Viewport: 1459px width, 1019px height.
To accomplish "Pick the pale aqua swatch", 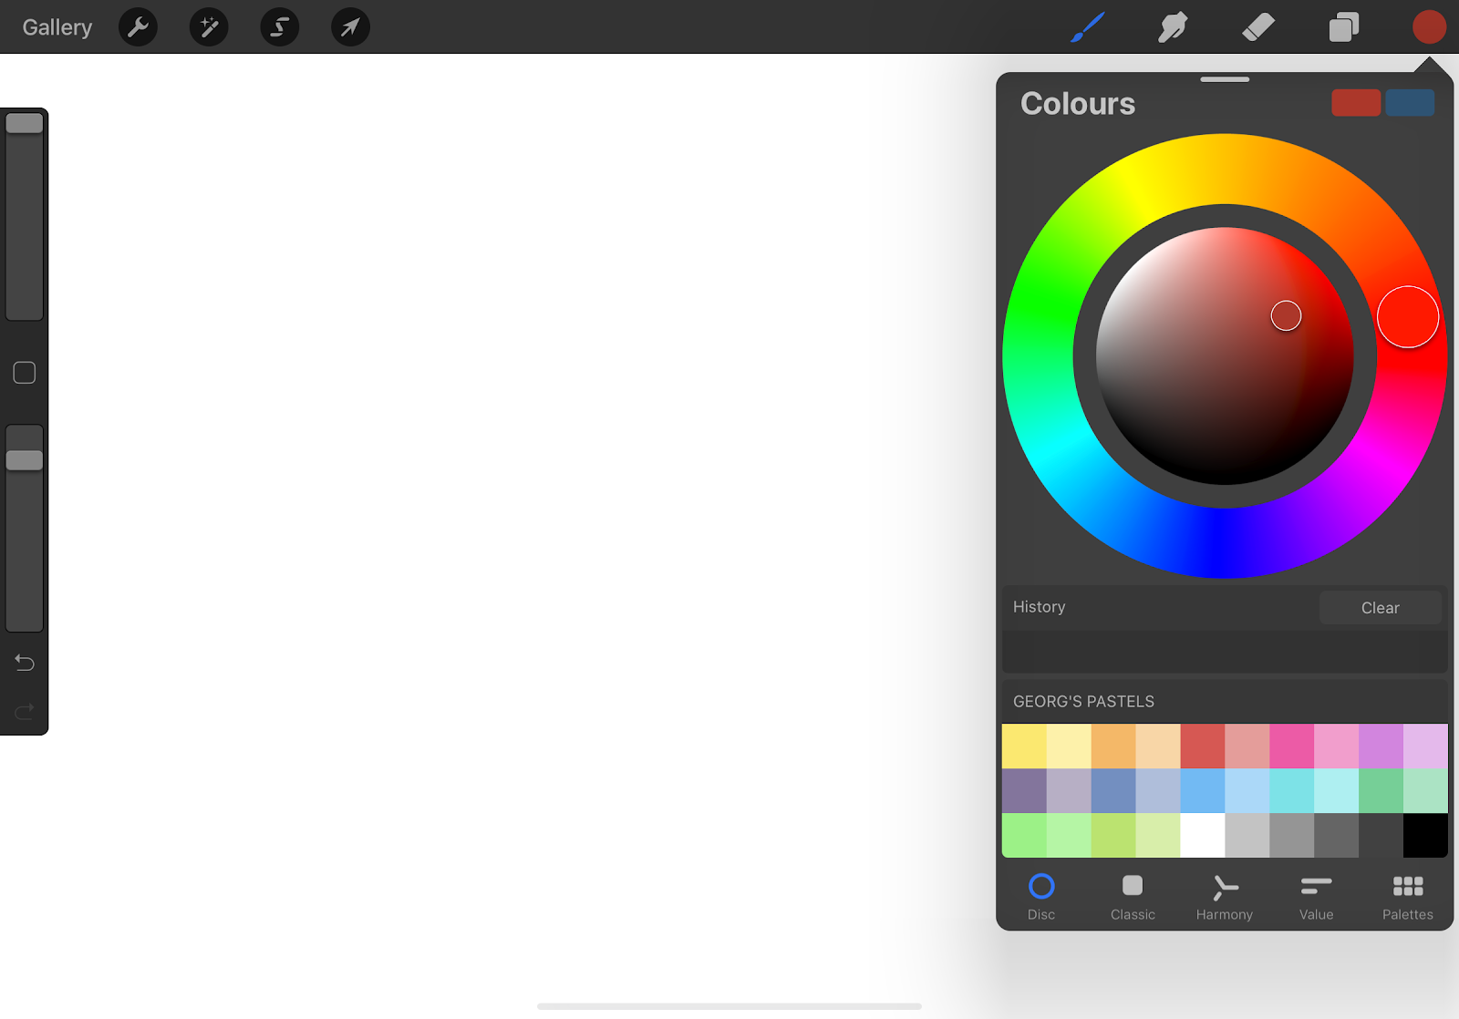I will point(1337,791).
